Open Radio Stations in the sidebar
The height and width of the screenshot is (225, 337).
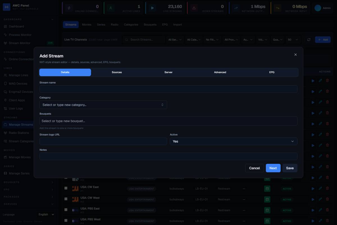[19, 133]
